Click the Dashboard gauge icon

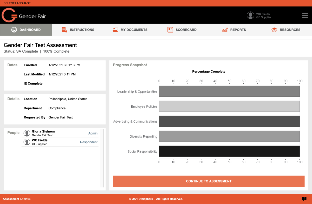[14, 30]
